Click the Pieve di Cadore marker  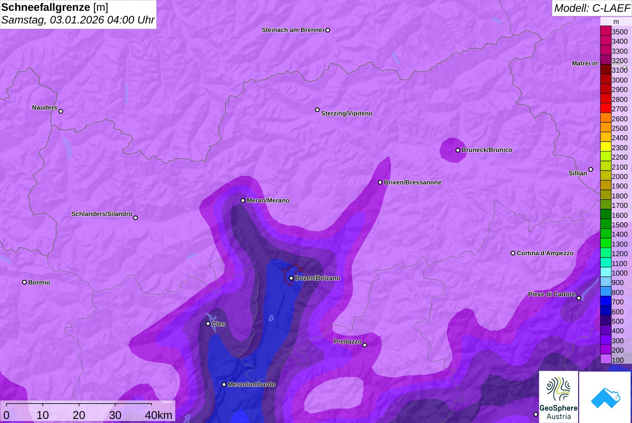pyautogui.click(x=579, y=298)
